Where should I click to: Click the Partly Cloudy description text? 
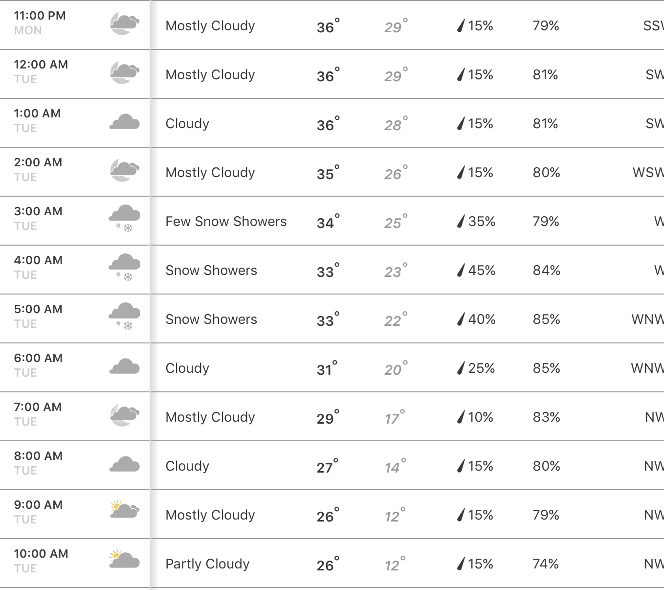[207, 564]
